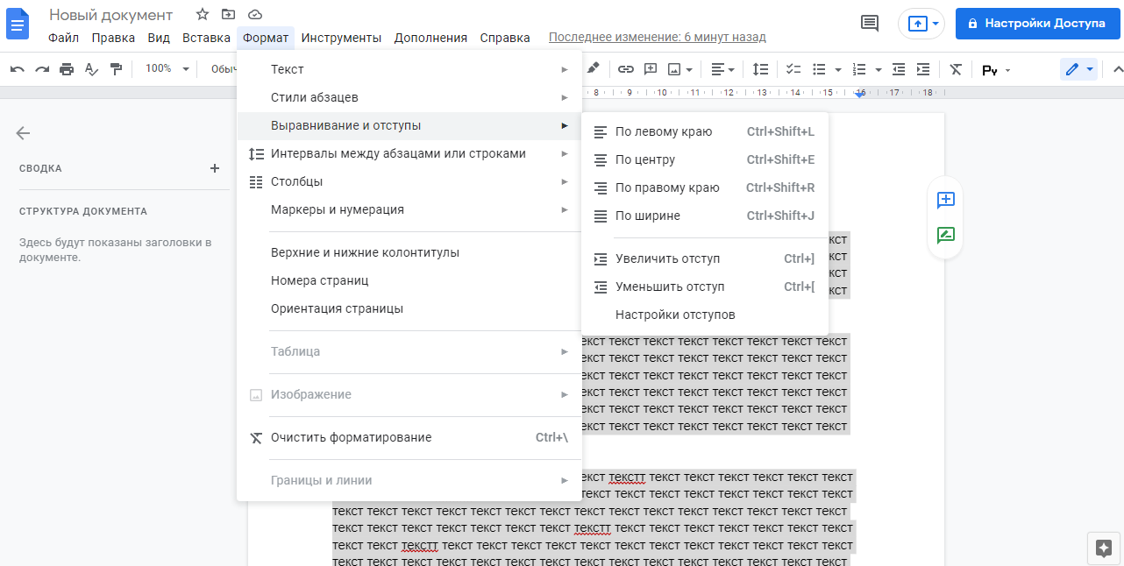Click the Line spacing toolbar icon

pos(760,69)
